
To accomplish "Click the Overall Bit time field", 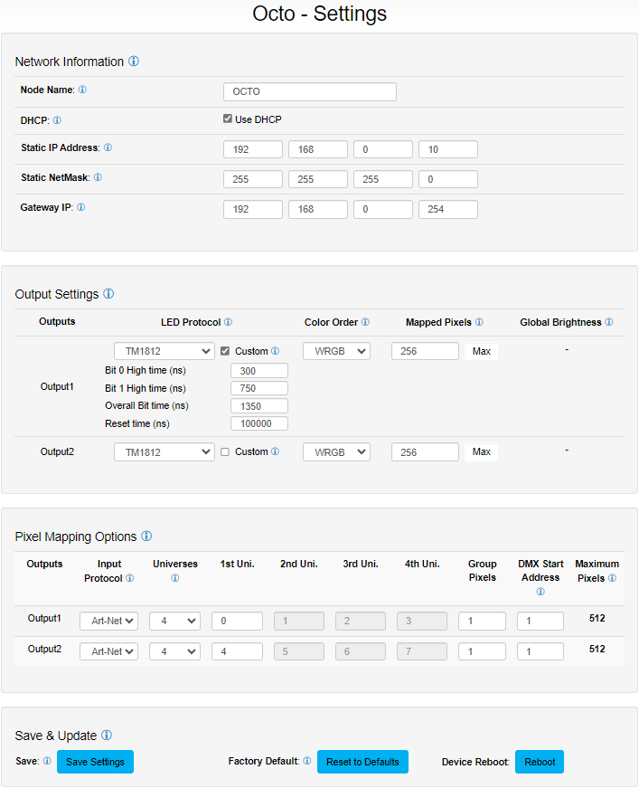I will pyautogui.click(x=259, y=405).
